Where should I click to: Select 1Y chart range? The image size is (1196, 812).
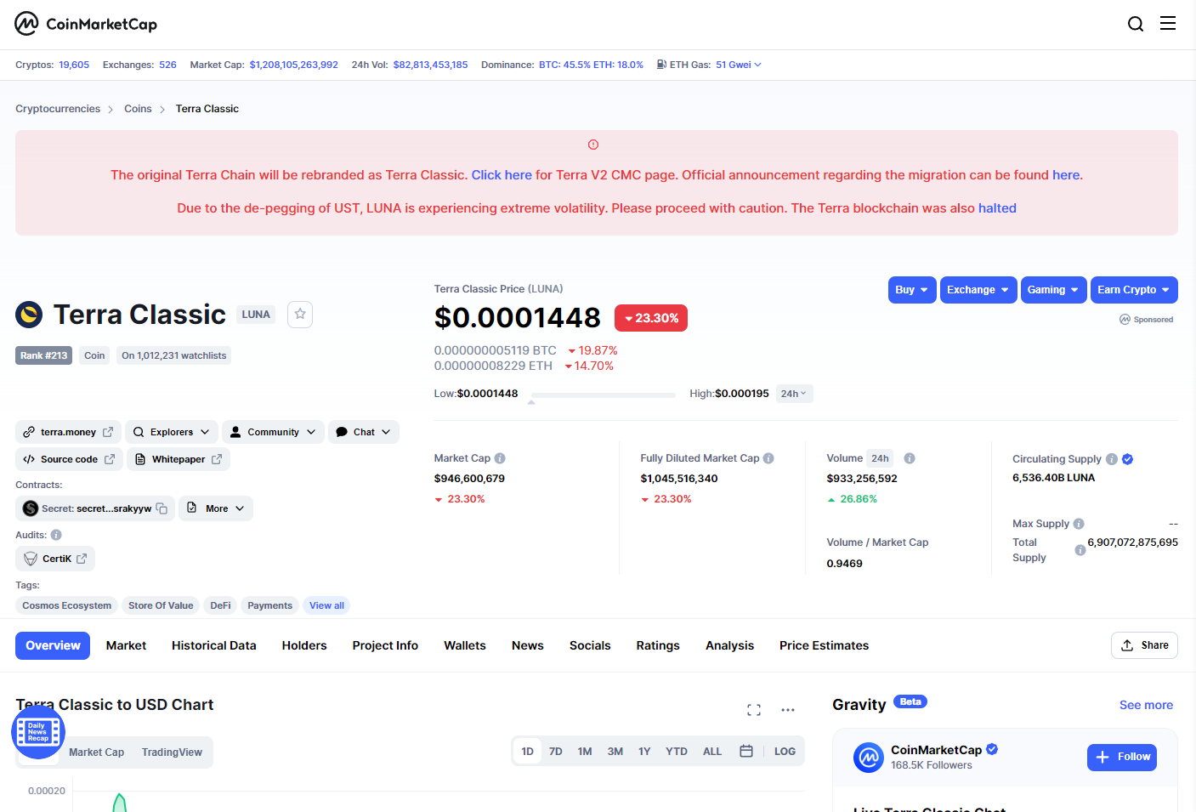644,752
